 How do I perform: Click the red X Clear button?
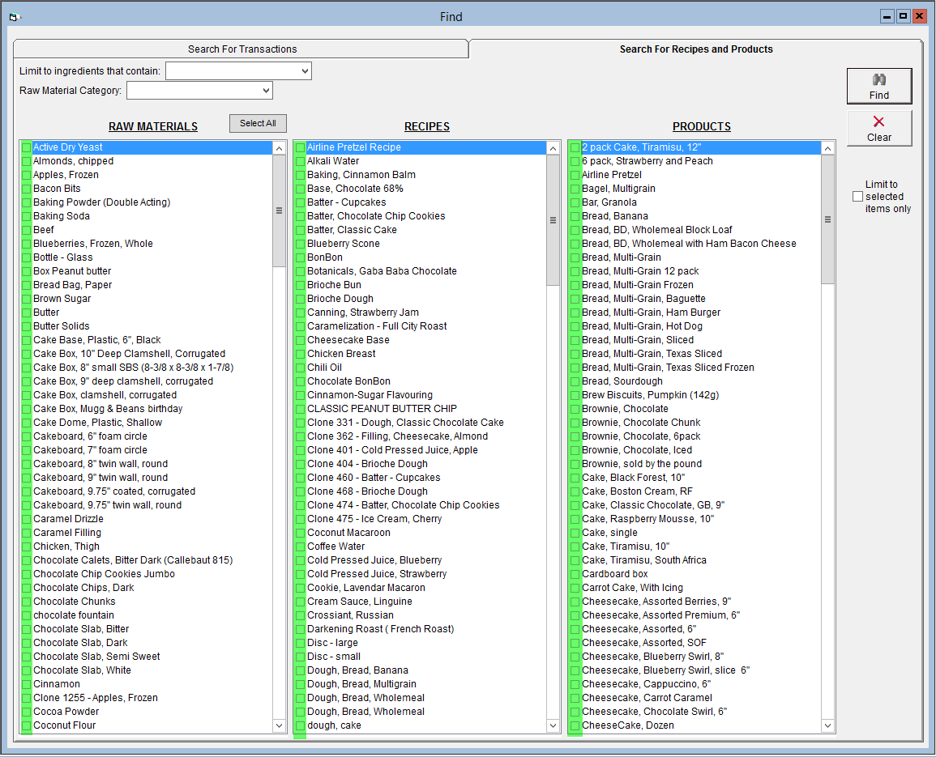878,128
